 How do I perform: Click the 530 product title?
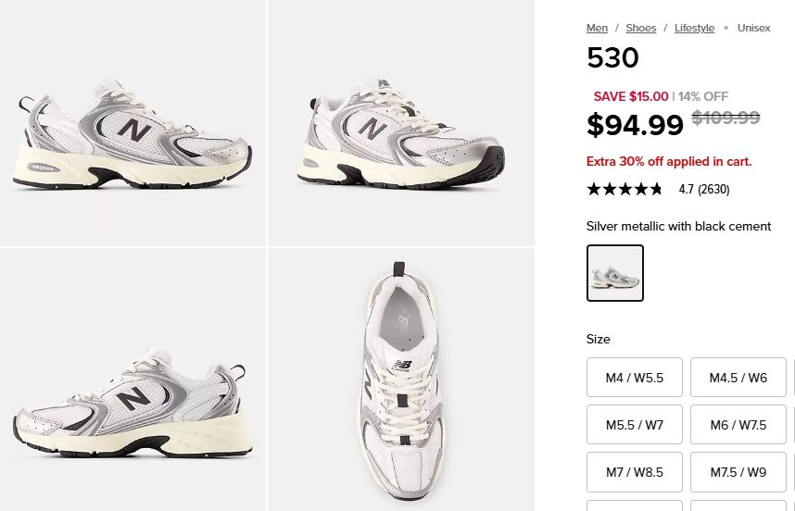(x=612, y=57)
